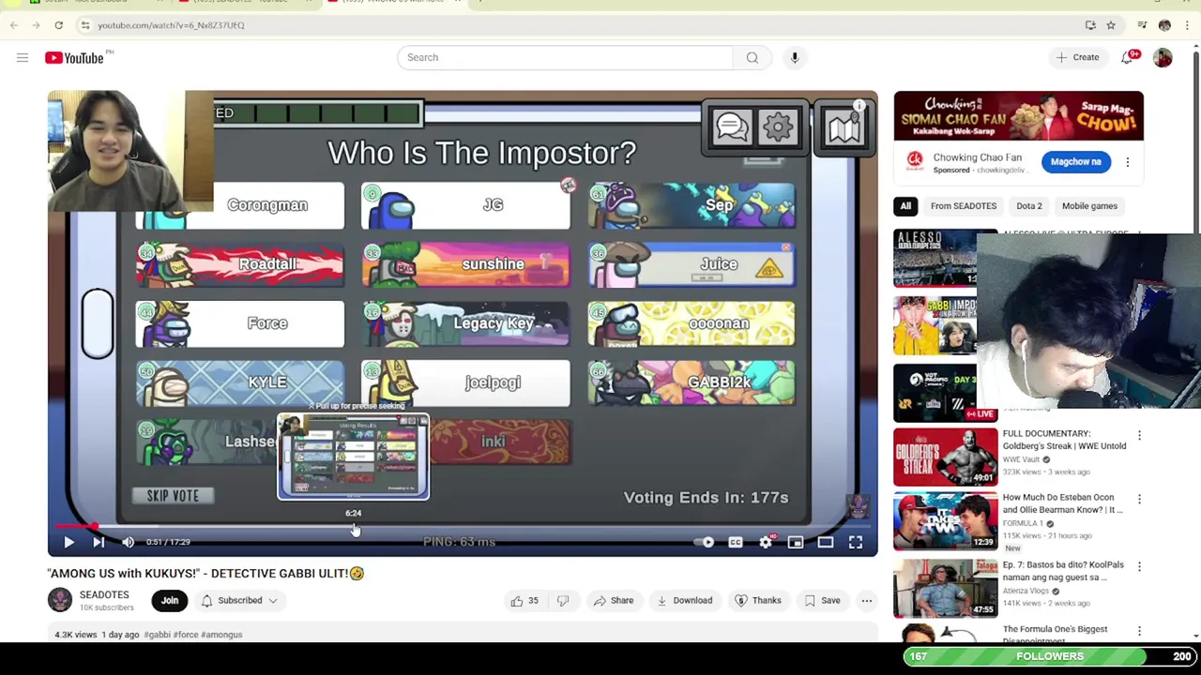Click the #gabbi hashtag
This screenshot has width=1201, height=675.
157,635
